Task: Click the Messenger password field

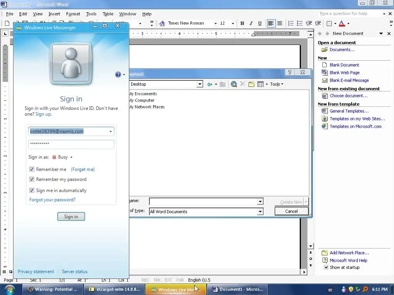Action: pos(71,144)
